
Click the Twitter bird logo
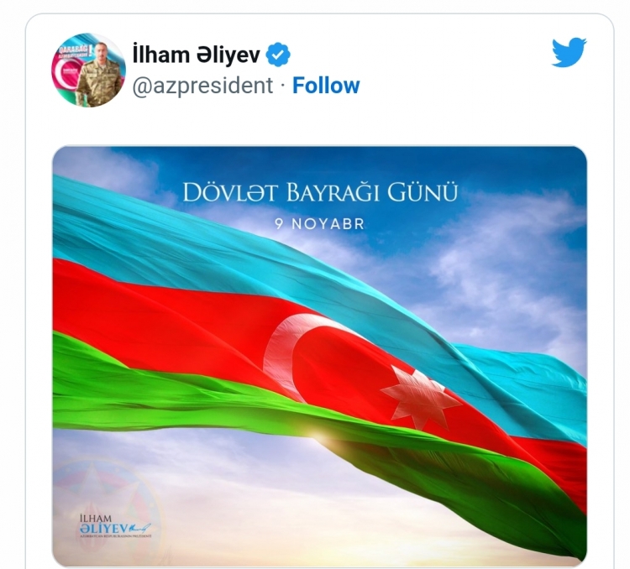569,52
